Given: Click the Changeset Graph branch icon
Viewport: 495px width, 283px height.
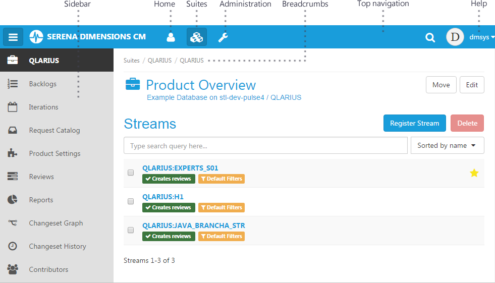Looking at the screenshot, I should [x=13, y=223].
